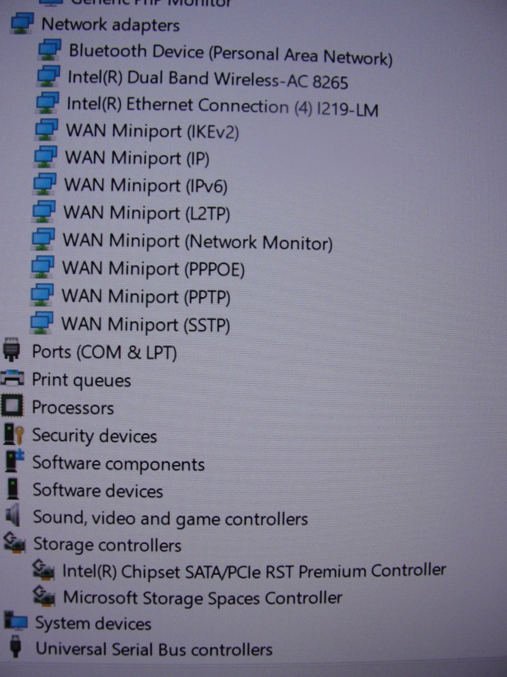This screenshot has height=677, width=507.
Task: Click the Universal Serial Bus USB icon
Action: [x=16, y=646]
